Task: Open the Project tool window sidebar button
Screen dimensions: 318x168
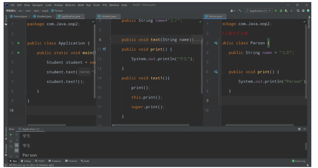Action: tap(6, 20)
